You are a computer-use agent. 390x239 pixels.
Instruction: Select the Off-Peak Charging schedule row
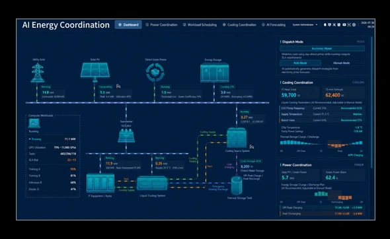[322, 207]
